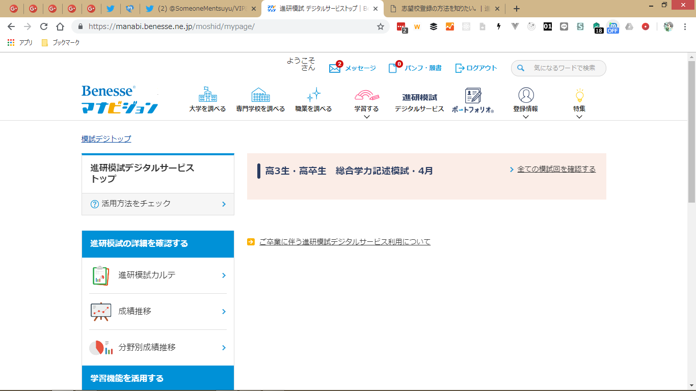The image size is (696, 391).
Task: Click the 進研模試カルテ clipboard icon
Action: tap(101, 275)
